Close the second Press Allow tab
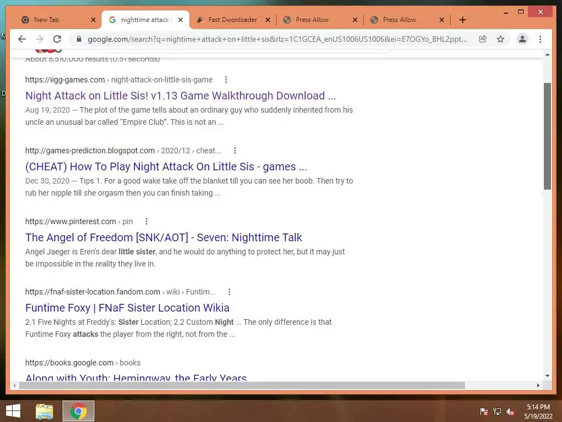The height and width of the screenshot is (422, 562). [x=442, y=20]
